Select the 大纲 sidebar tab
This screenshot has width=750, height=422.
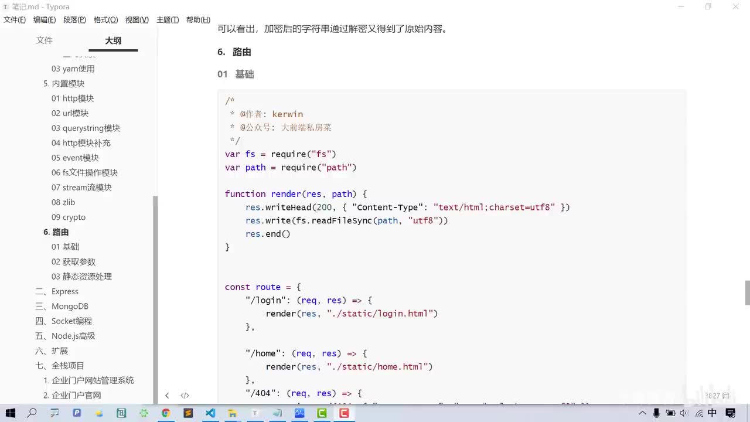click(113, 40)
